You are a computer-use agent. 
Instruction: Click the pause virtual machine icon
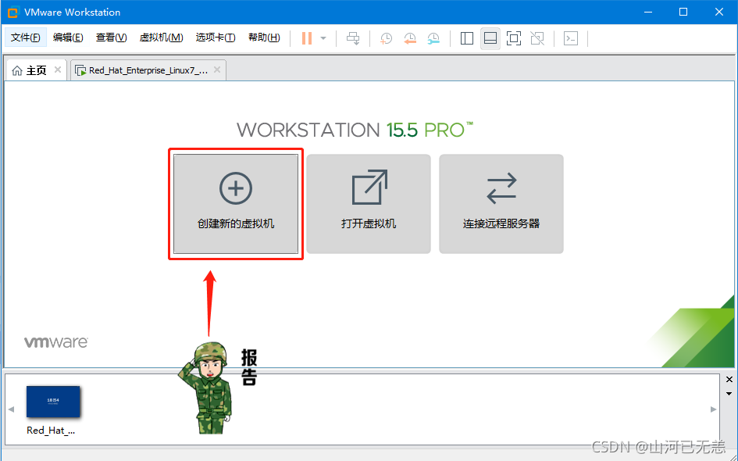point(307,38)
